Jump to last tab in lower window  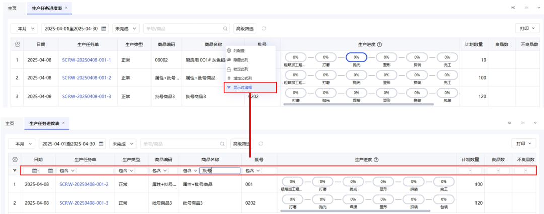pos(522,123)
